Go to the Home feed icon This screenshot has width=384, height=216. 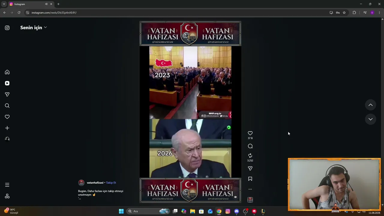point(7,72)
